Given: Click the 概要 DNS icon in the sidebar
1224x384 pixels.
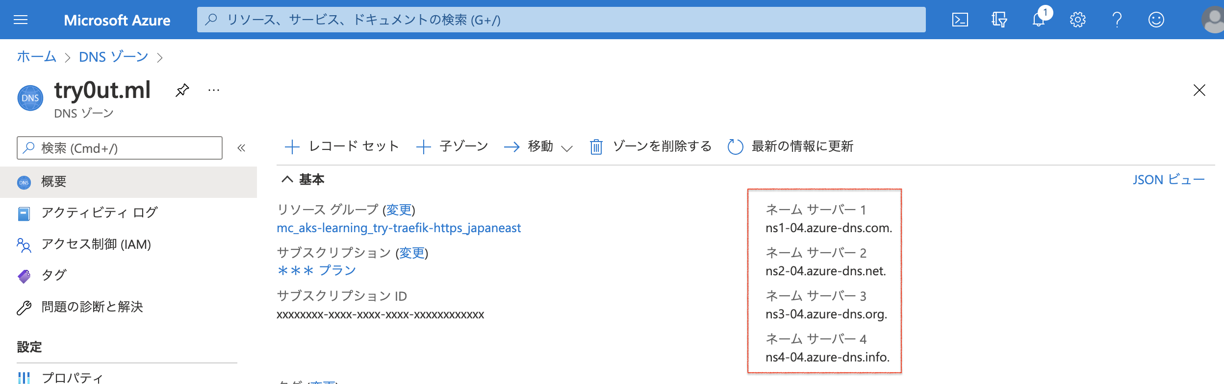Looking at the screenshot, I should pos(24,182).
